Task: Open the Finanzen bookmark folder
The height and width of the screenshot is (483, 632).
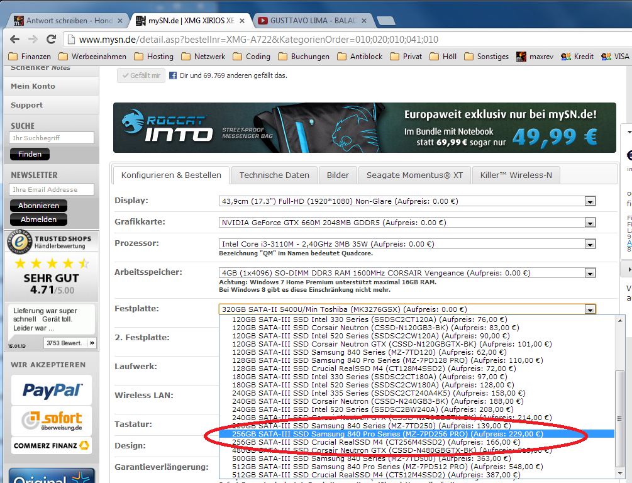Action: [x=30, y=57]
